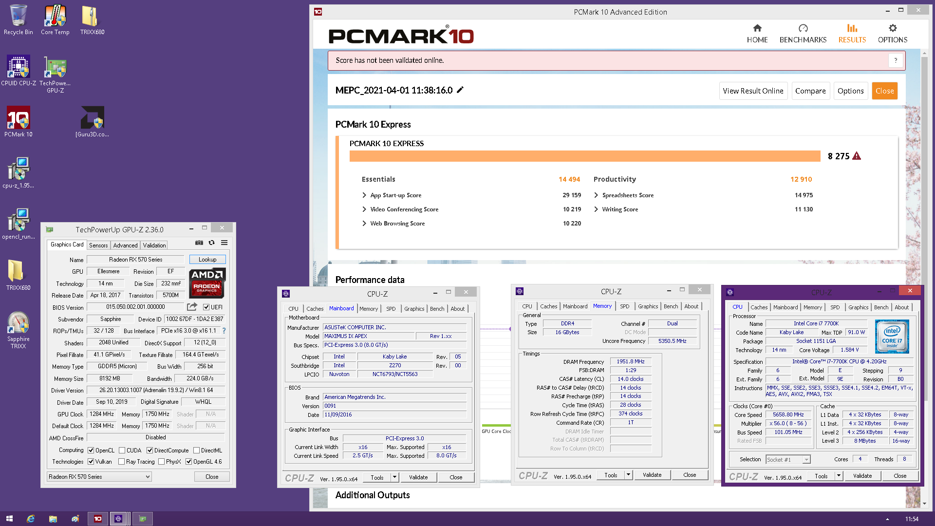The height and width of the screenshot is (526, 935).
Task: Launch Core Temp from desktop
Action: (x=55, y=19)
